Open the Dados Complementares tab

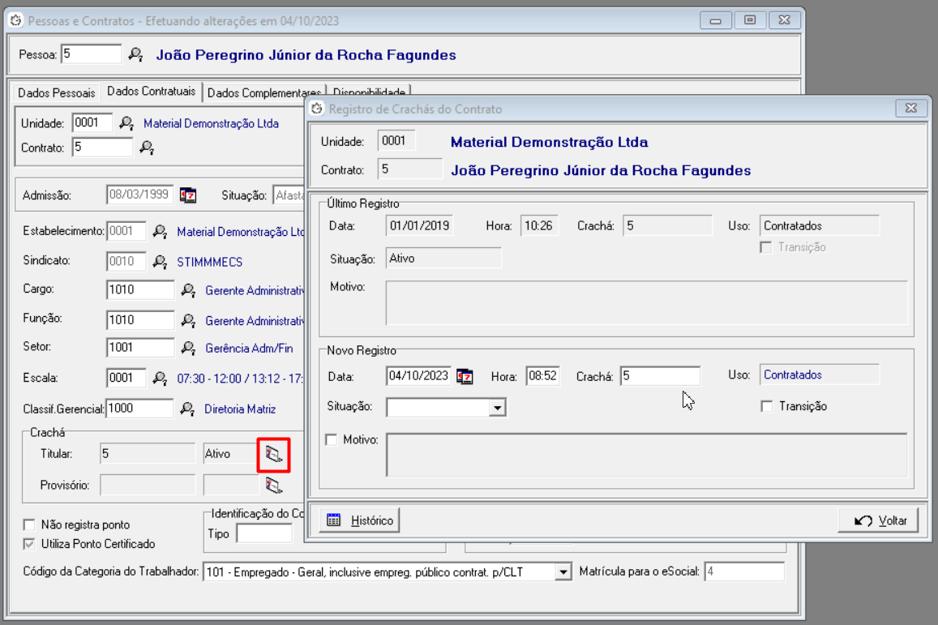tap(263, 92)
